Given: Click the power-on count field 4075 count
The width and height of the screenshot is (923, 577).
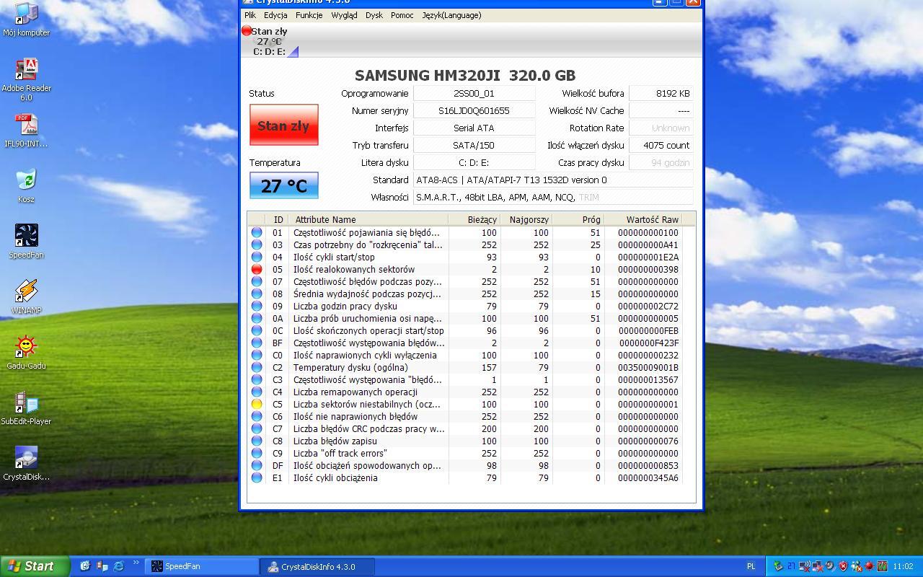Looking at the screenshot, I should tap(661, 145).
